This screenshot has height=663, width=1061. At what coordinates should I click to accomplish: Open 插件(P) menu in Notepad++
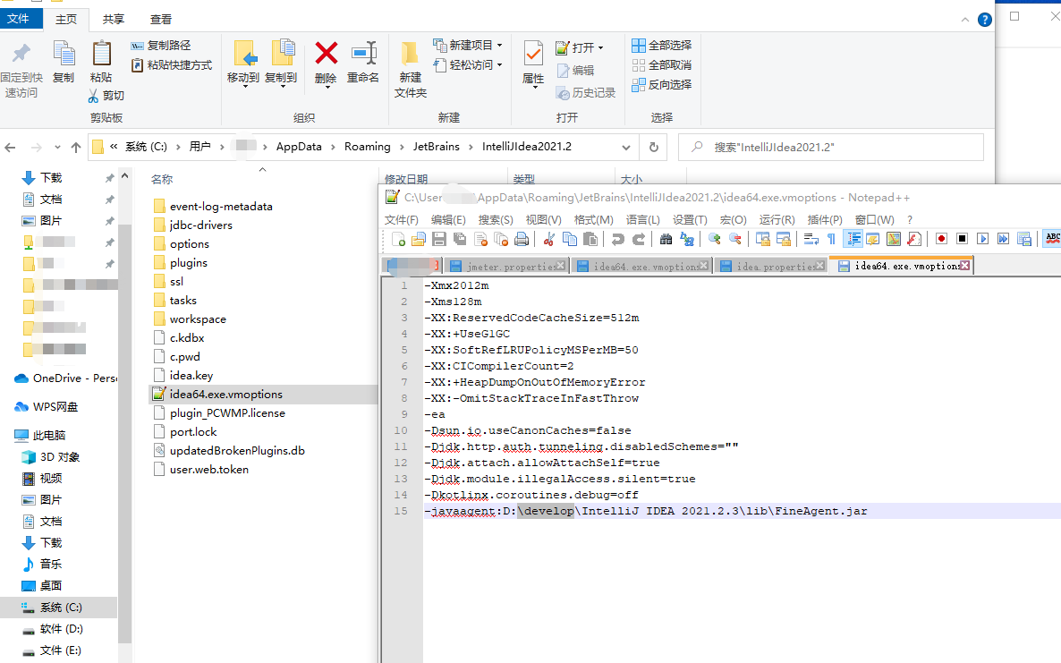point(825,220)
